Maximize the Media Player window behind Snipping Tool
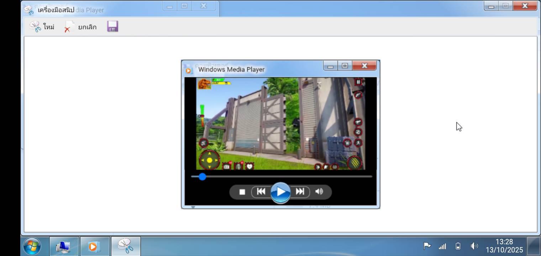The width and height of the screenshot is (541, 256). (x=184, y=6)
